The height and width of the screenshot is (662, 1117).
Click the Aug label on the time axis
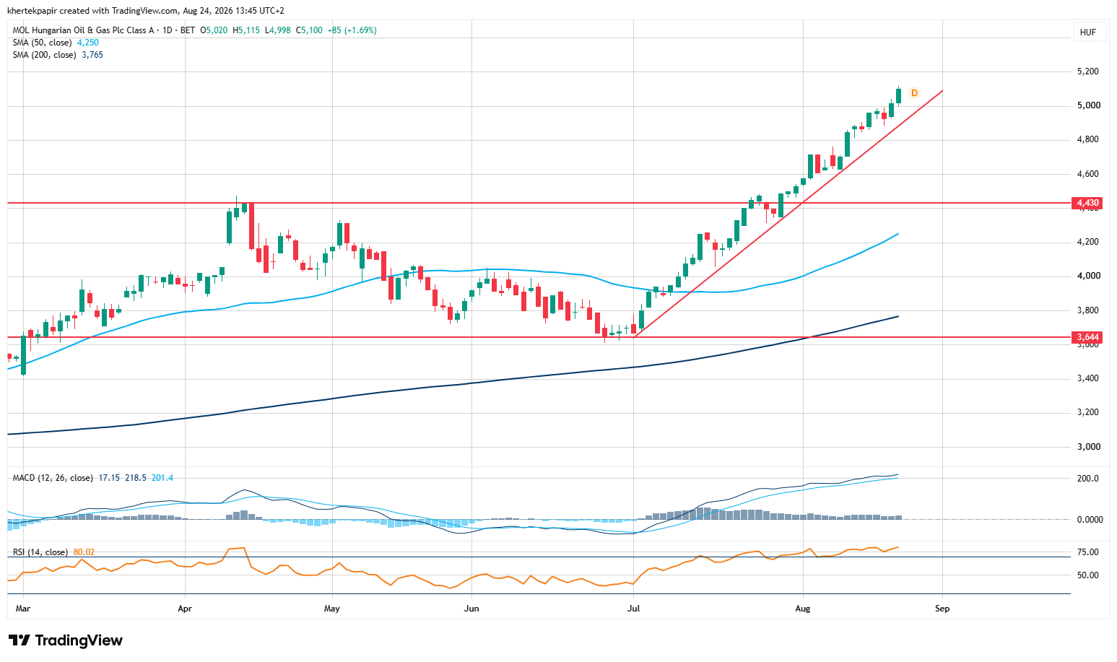[803, 609]
